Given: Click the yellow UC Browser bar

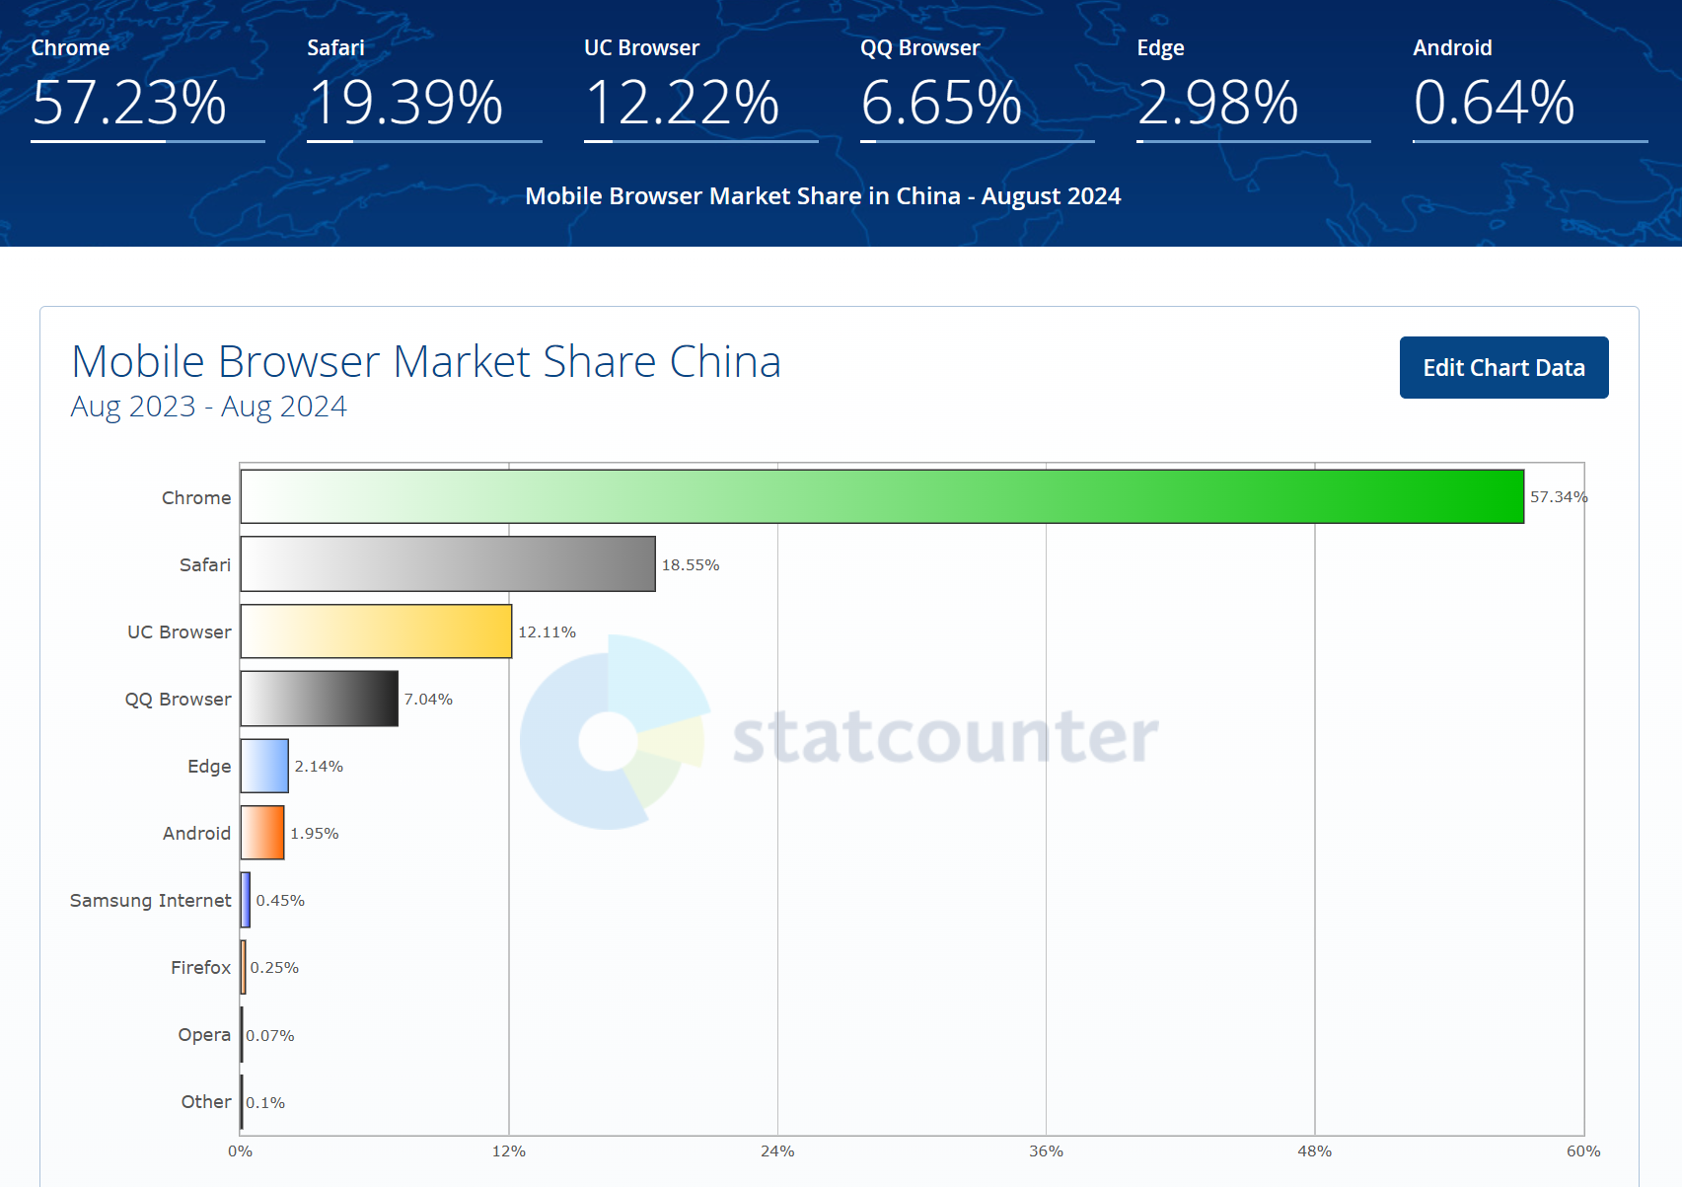Looking at the screenshot, I should (376, 631).
